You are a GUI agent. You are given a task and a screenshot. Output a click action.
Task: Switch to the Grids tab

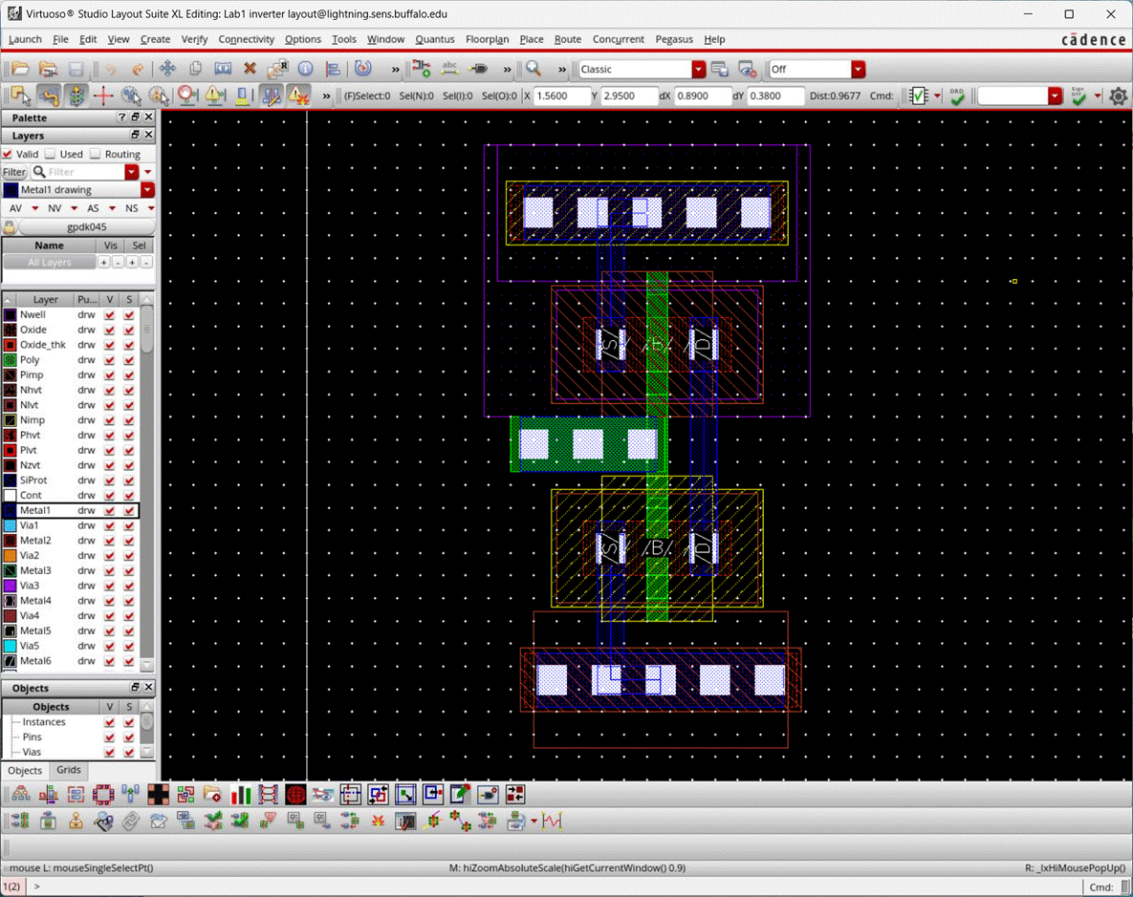(68, 770)
